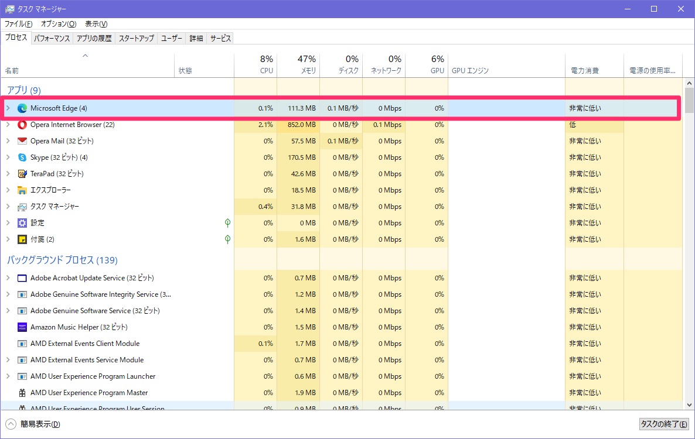Click Opera's 低 power usage cell

coord(594,124)
